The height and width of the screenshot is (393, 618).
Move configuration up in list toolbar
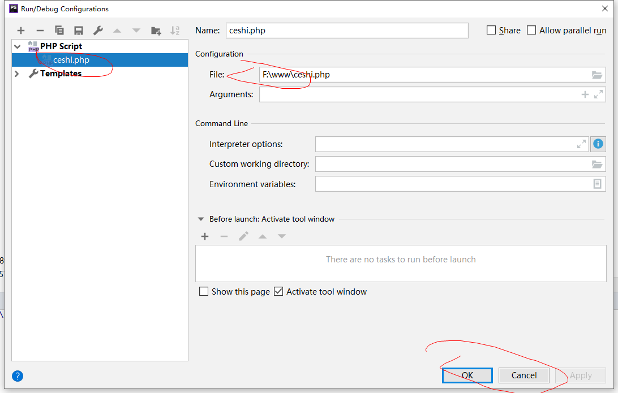[117, 31]
